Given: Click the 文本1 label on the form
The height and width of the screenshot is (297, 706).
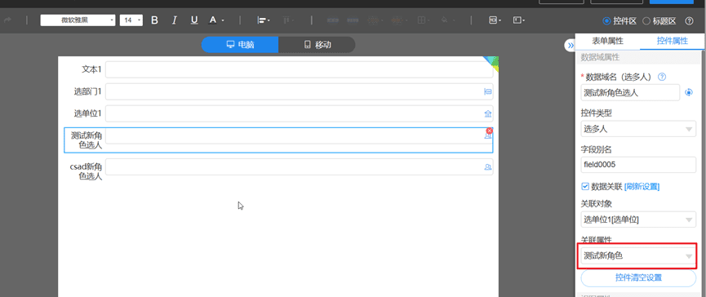Looking at the screenshot, I should (91, 69).
